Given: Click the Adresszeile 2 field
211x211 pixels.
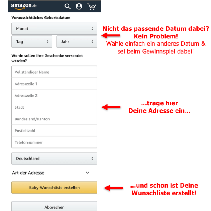Looking at the screenshot, I should point(55,96).
